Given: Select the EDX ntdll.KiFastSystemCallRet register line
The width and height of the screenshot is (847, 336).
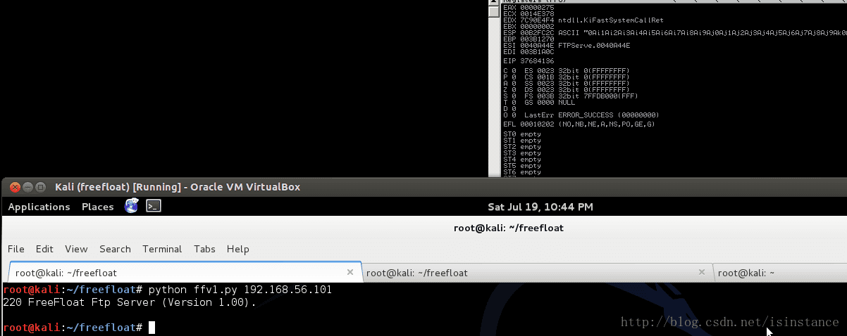Looking at the screenshot, I should (583, 20).
